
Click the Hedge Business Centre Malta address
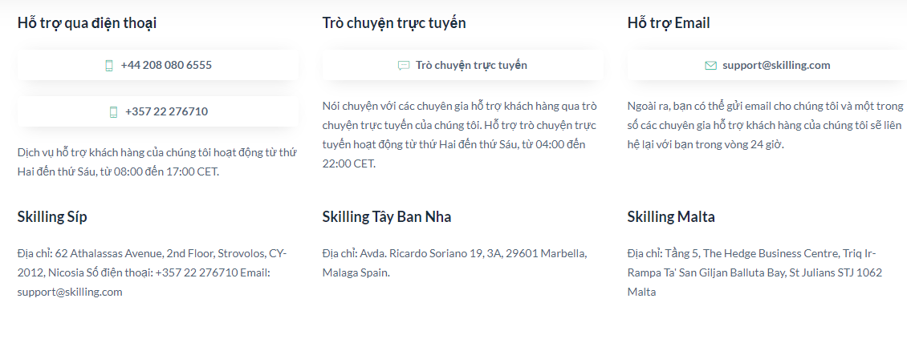754,272
